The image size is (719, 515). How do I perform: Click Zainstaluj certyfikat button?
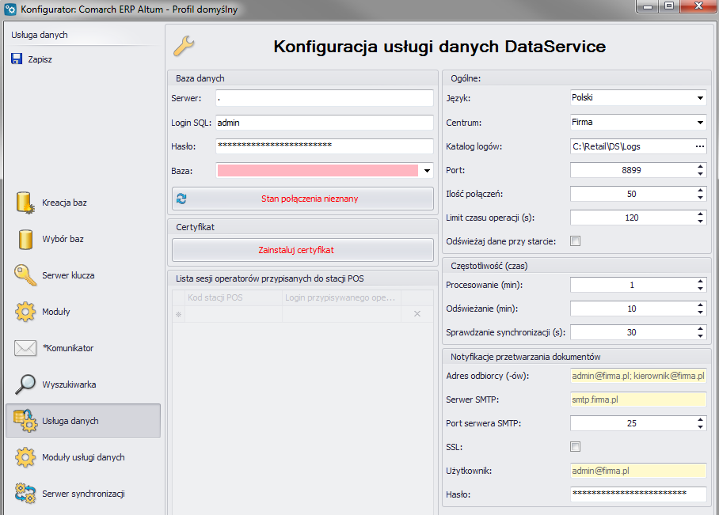[302, 250]
